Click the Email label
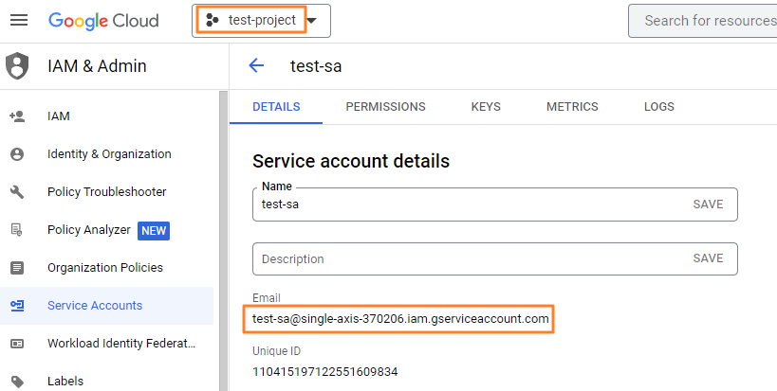The height and width of the screenshot is (391, 777). 267,298
